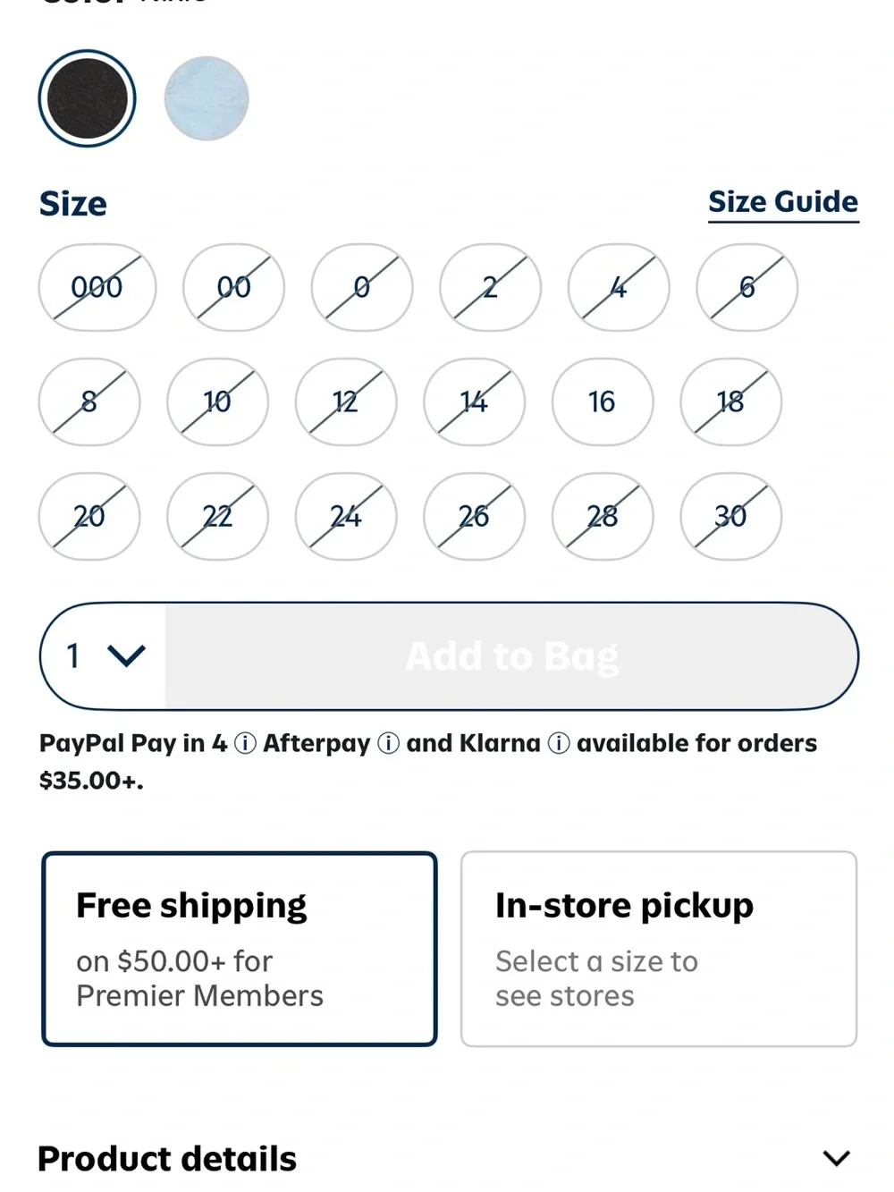Click the Product details chevron arrow
The image size is (894, 1192).
[x=837, y=1159]
